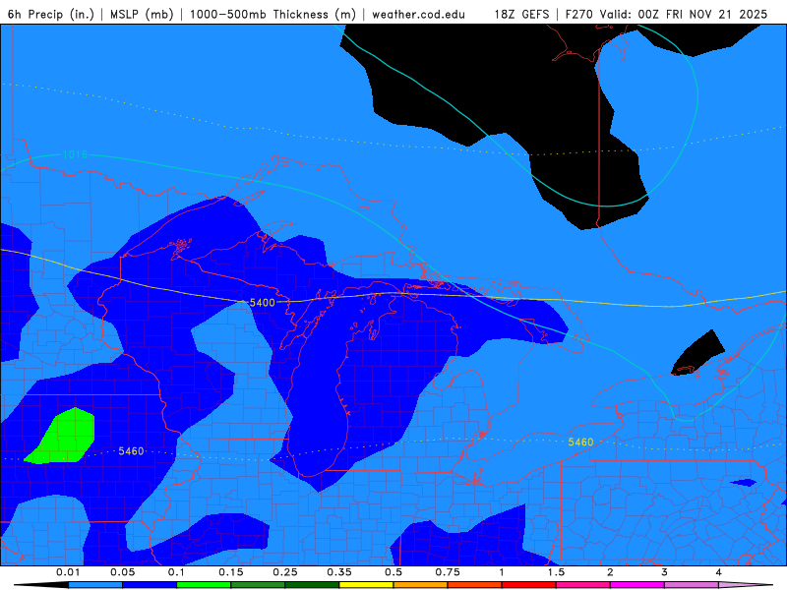Click the orange 0.5 legend swatch
Image resolution: width=787 pixels, height=590 pixels.
[x=421, y=585]
